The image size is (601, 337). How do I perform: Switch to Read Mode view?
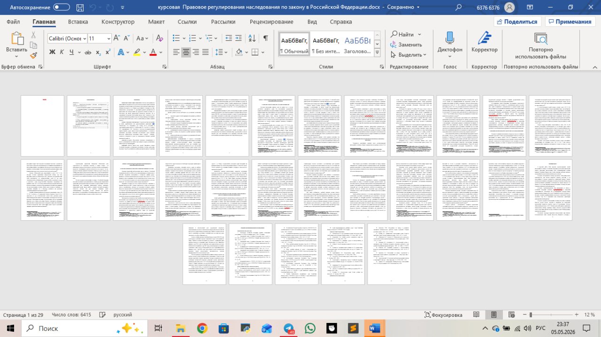[x=476, y=315]
